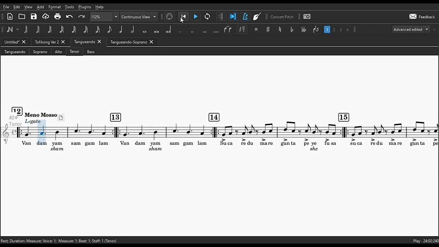The image size is (439, 247).
Task: Open the Continuous View dropdown
Action: pos(139,17)
